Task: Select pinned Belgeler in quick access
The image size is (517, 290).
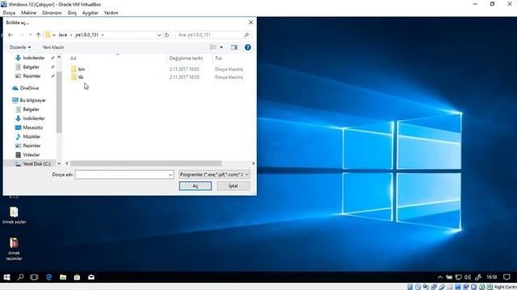Action: pyautogui.click(x=31, y=67)
